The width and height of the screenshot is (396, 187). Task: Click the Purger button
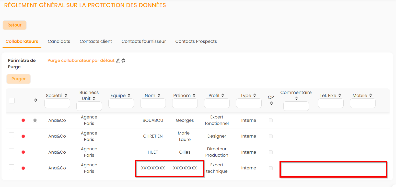click(x=18, y=79)
